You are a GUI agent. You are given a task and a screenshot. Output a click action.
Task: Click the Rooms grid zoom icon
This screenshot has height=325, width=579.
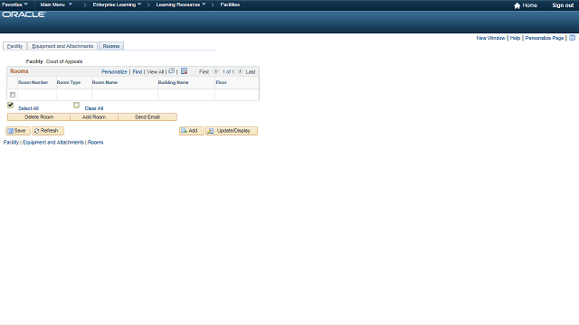pyautogui.click(x=171, y=70)
